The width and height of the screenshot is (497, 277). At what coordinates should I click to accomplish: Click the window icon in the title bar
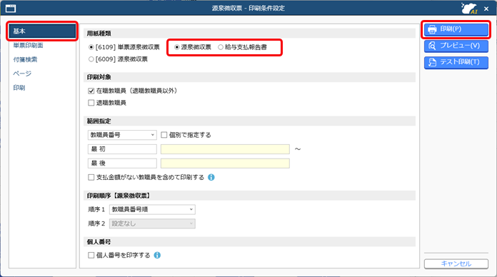click(x=11, y=9)
